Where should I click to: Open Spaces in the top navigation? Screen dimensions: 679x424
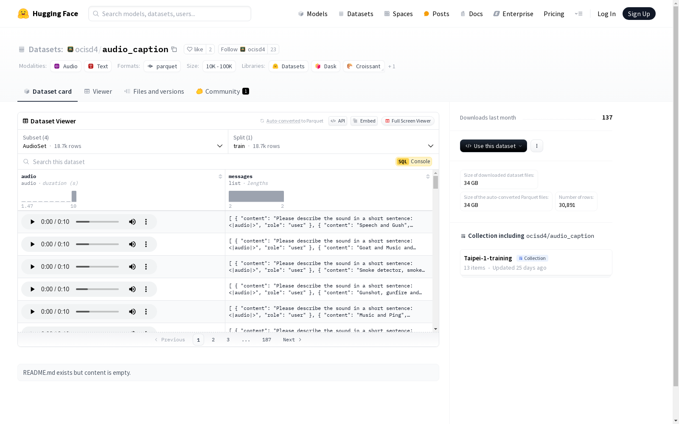(398, 14)
